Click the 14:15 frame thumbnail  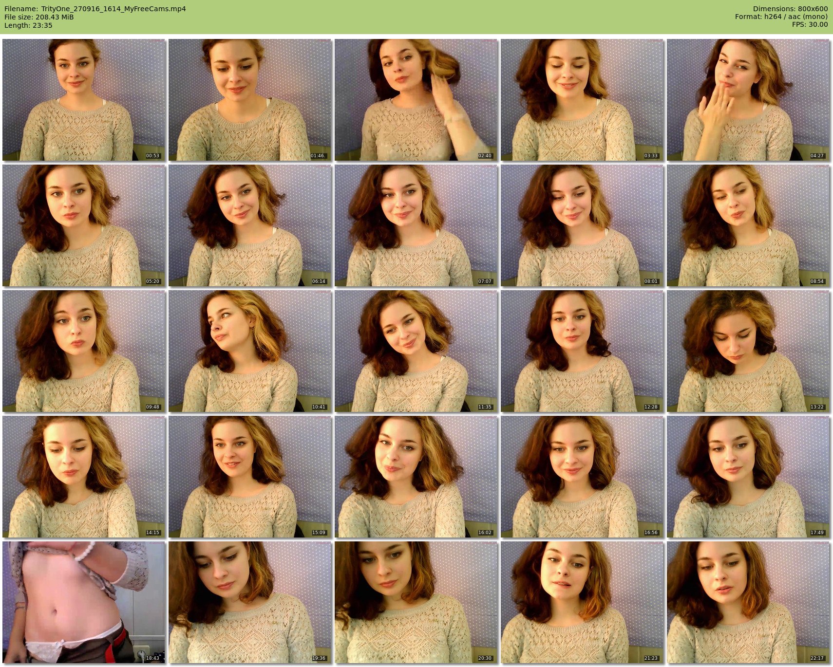point(84,477)
